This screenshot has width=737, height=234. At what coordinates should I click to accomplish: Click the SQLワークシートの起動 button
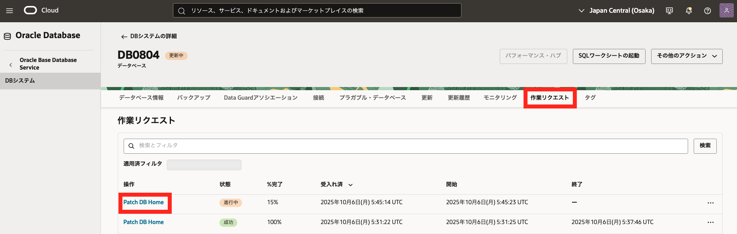coord(609,56)
